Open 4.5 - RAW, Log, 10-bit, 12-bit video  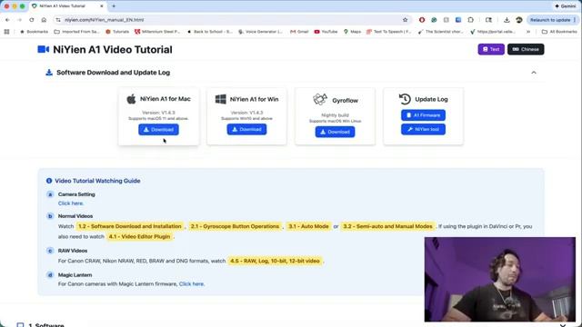click(x=275, y=261)
